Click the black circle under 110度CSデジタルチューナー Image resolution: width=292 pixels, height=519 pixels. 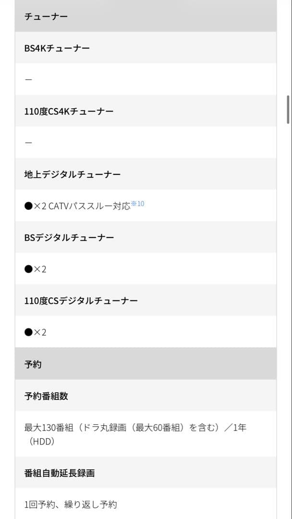28,333
